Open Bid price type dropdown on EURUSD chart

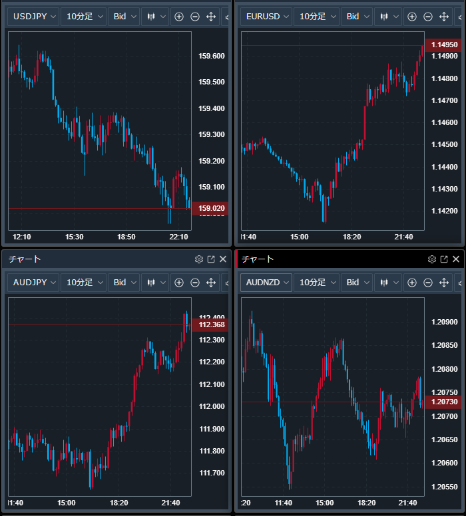(357, 17)
